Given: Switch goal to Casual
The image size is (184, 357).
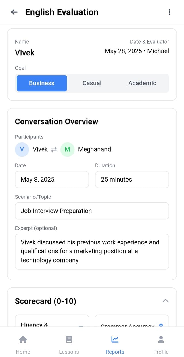Looking at the screenshot, I should [x=92, y=83].
